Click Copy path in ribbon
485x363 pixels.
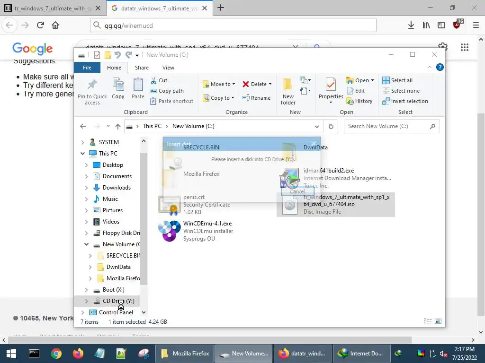[x=167, y=91]
